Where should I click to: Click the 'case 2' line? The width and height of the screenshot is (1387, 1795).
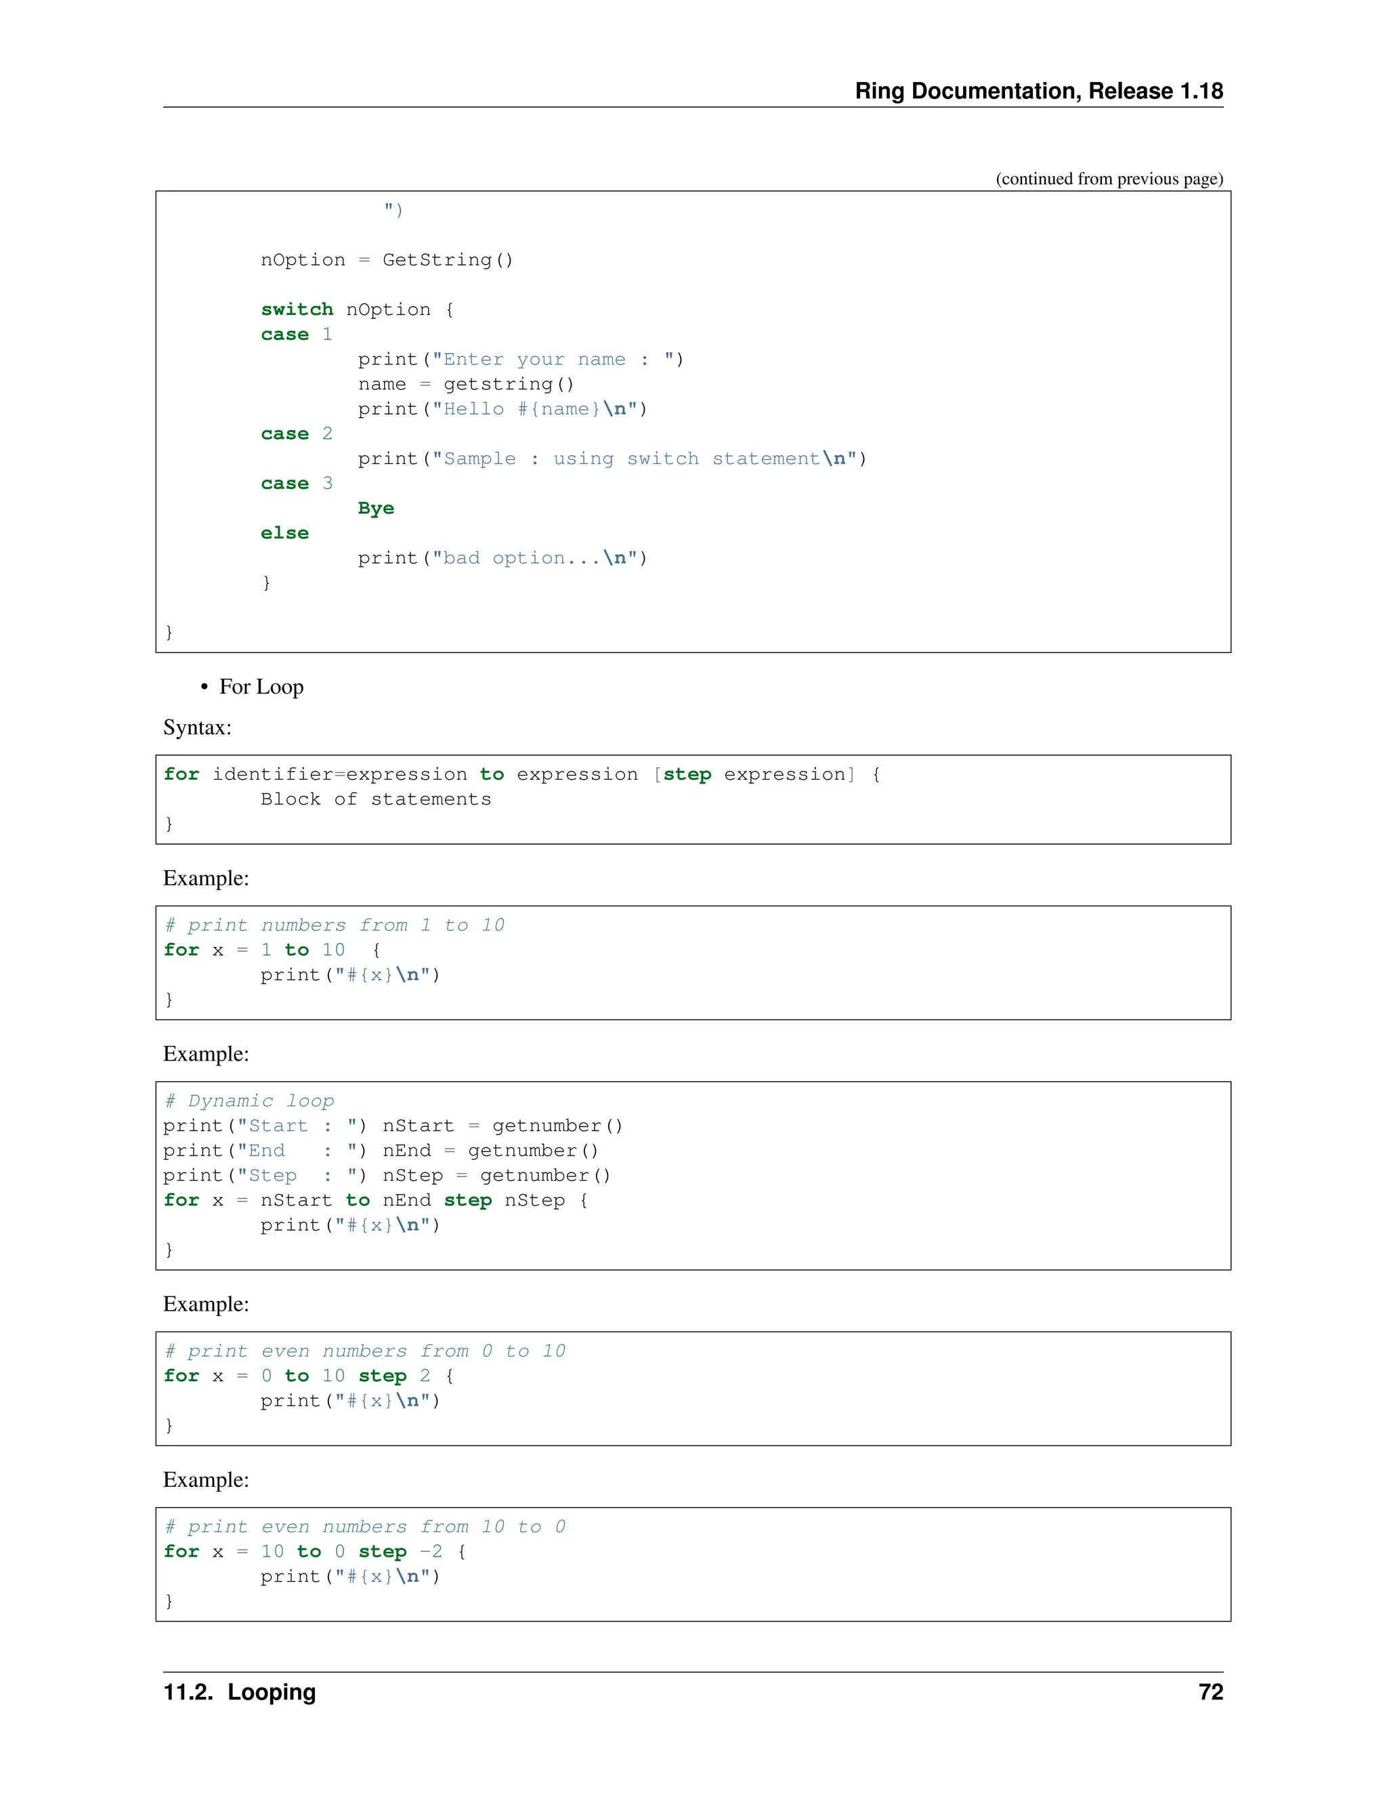(297, 434)
